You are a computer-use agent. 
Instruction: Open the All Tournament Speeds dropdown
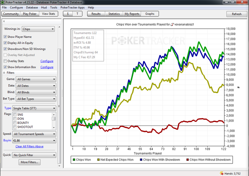click(x=34, y=134)
